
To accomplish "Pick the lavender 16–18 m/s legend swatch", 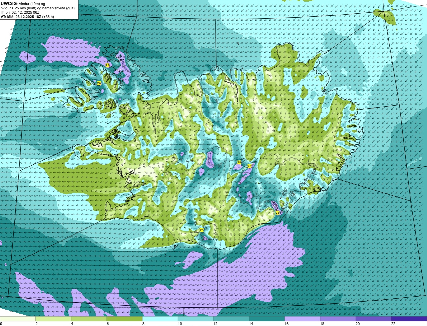I will 302,319.
